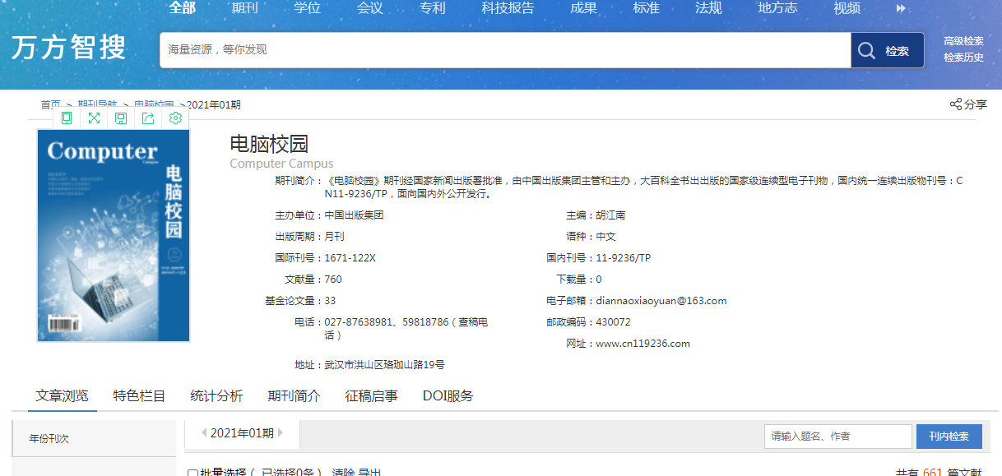This screenshot has width=1002, height=476.
Task: Click the 国内刊号 value 11-9236/TP
Action: tap(624, 258)
